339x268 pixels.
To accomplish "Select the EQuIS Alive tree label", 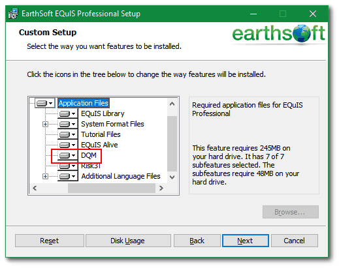I will coord(99,145).
